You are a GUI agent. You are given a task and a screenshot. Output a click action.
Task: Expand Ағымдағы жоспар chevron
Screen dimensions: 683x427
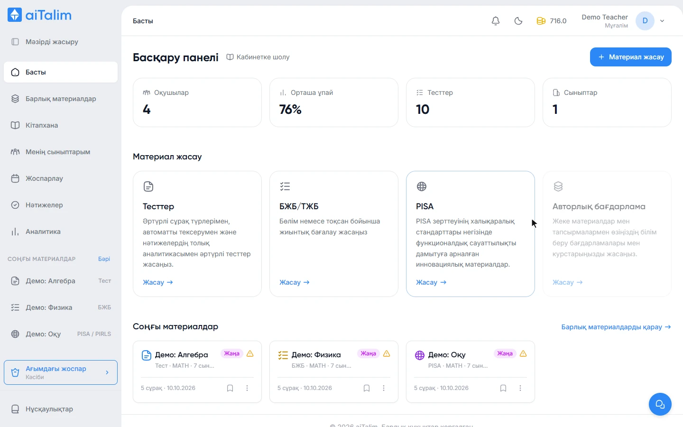point(107,372)
